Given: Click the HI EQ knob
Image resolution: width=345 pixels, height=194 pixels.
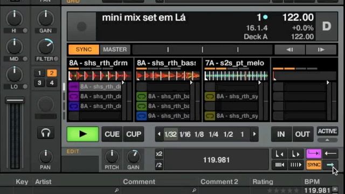Looking at the screenshot, I should [x=15, y=18].
